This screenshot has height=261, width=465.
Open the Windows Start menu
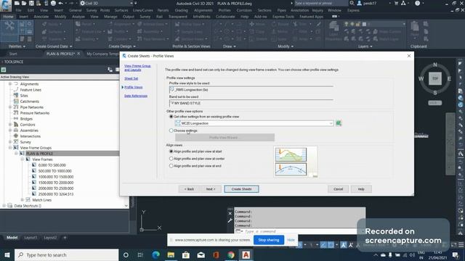[x=7, y=254]
